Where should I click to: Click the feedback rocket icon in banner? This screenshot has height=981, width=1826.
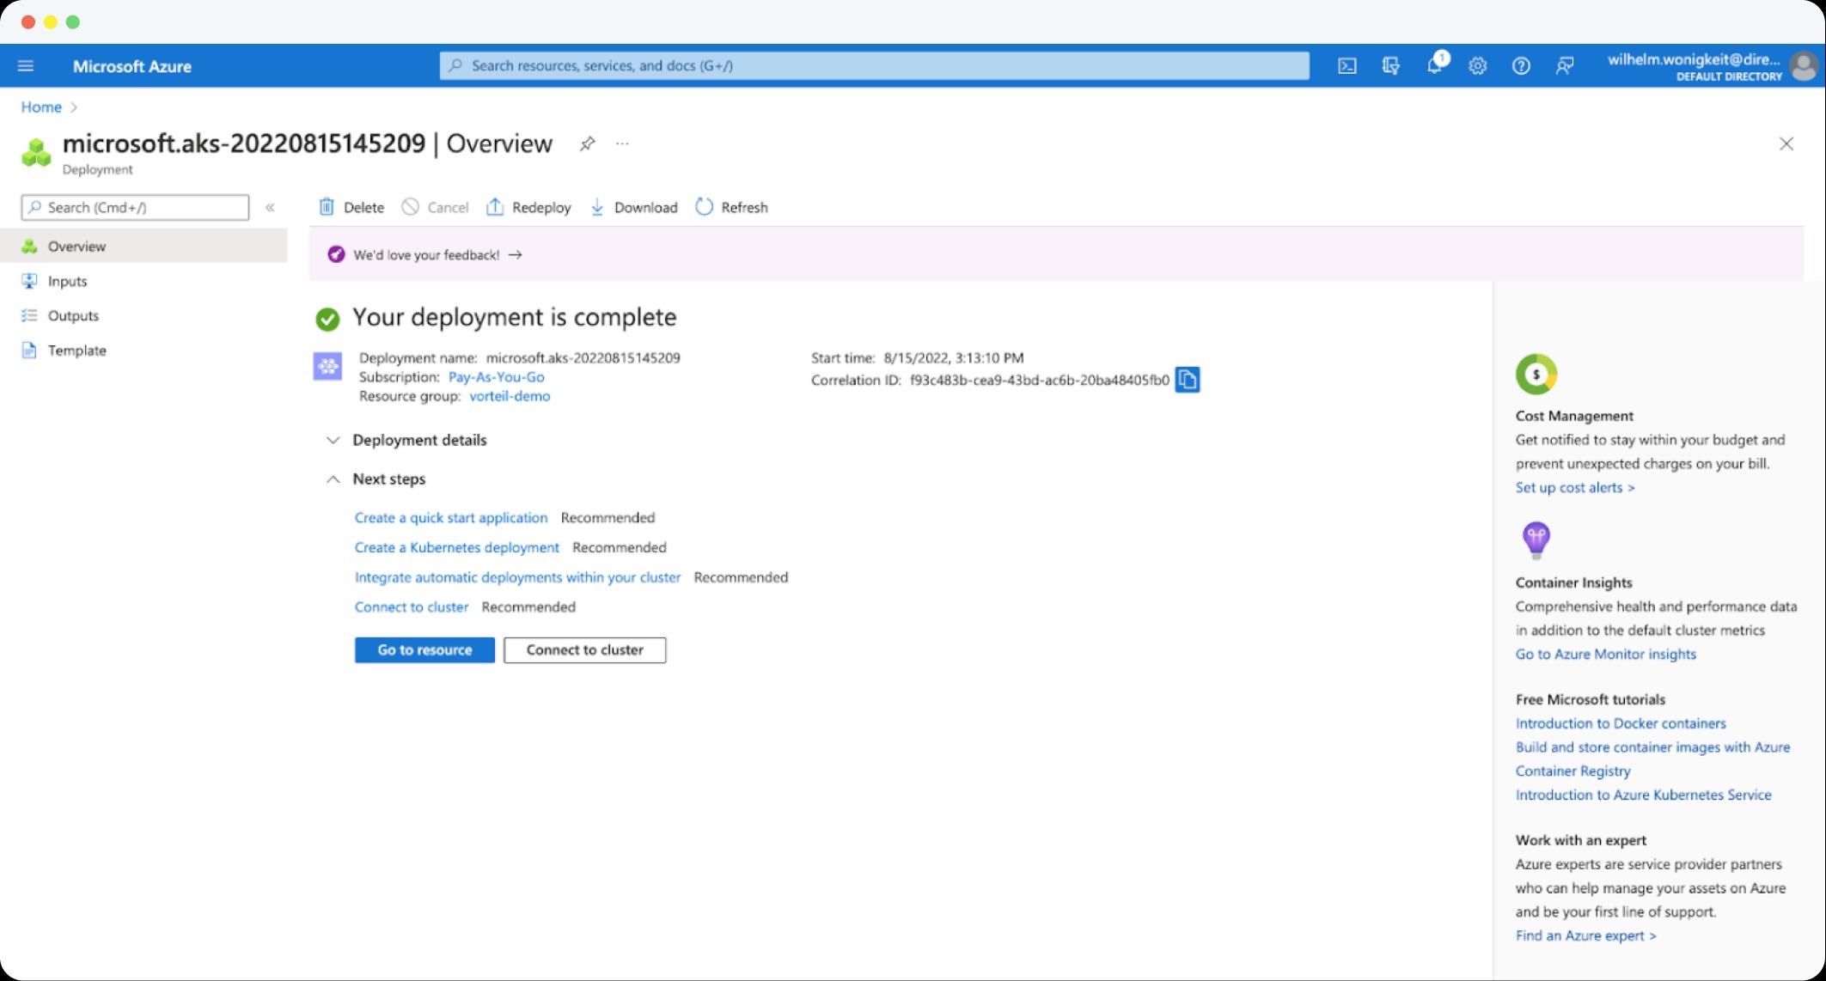coord(336,254)
